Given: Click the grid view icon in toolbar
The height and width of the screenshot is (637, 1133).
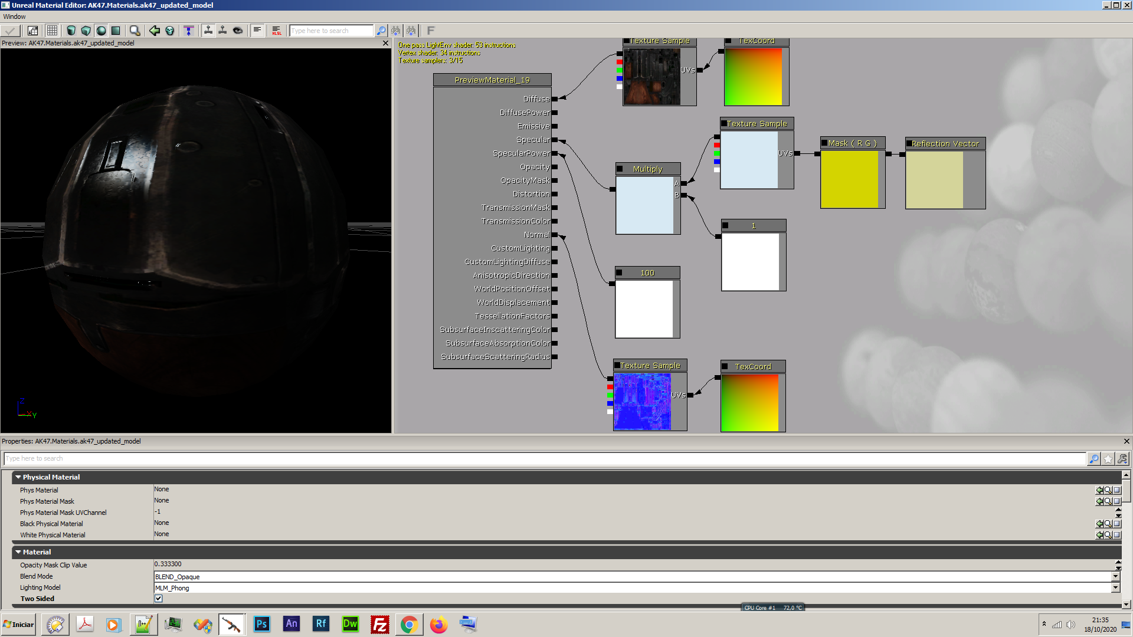Looking at the screenshot, I should pos(51,30).
